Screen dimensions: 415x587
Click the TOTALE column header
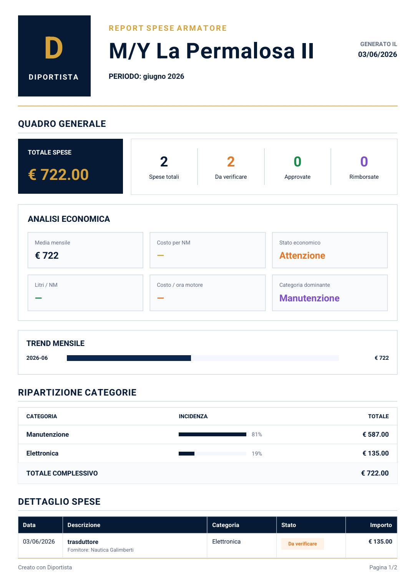tap(378, 416)
